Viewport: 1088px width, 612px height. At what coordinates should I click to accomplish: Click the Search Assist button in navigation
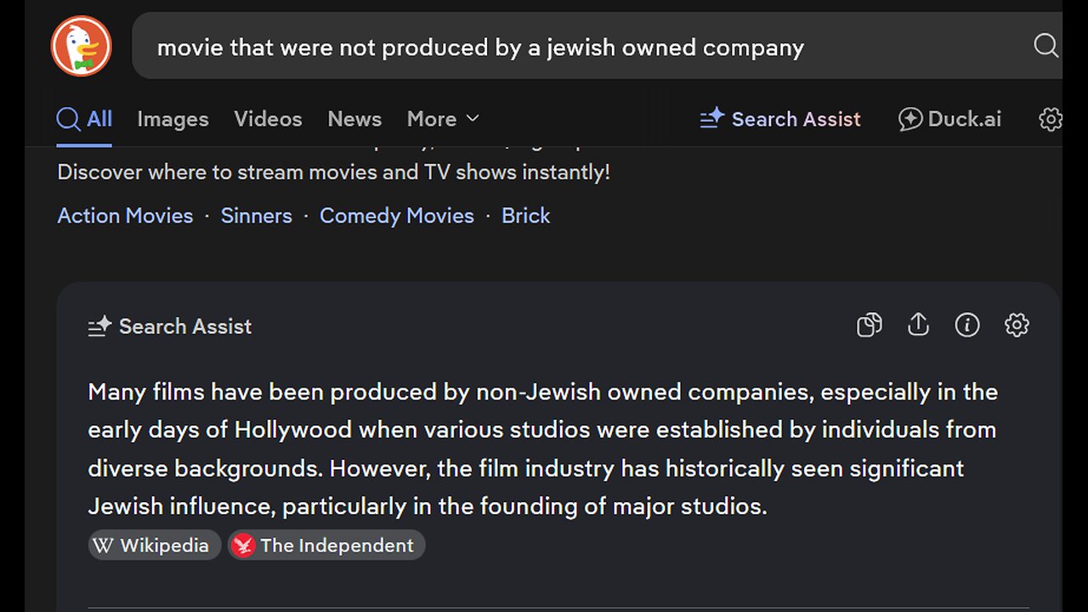click(779, 119)
